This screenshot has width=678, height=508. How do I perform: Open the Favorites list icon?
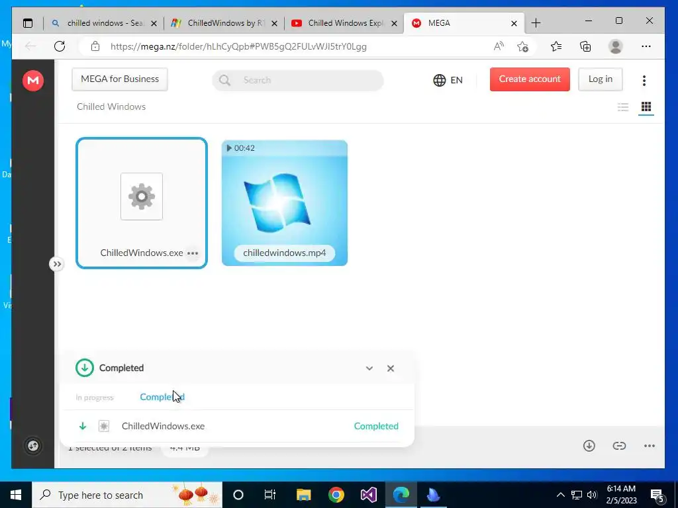556,46
